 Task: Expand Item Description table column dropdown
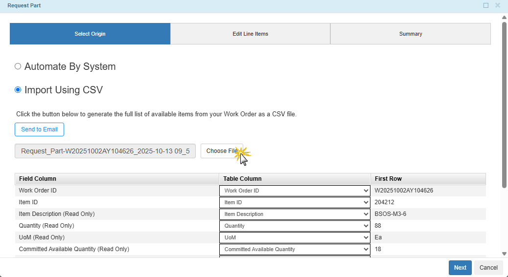[295, 214]
